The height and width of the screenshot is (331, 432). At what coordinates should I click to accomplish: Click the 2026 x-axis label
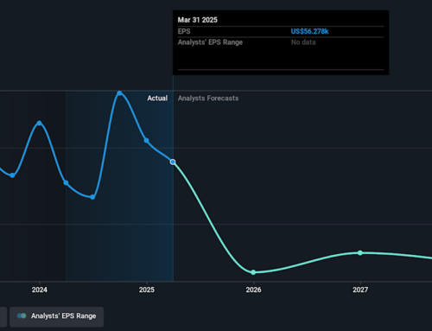pyautogui.click(x=253, y=290)
